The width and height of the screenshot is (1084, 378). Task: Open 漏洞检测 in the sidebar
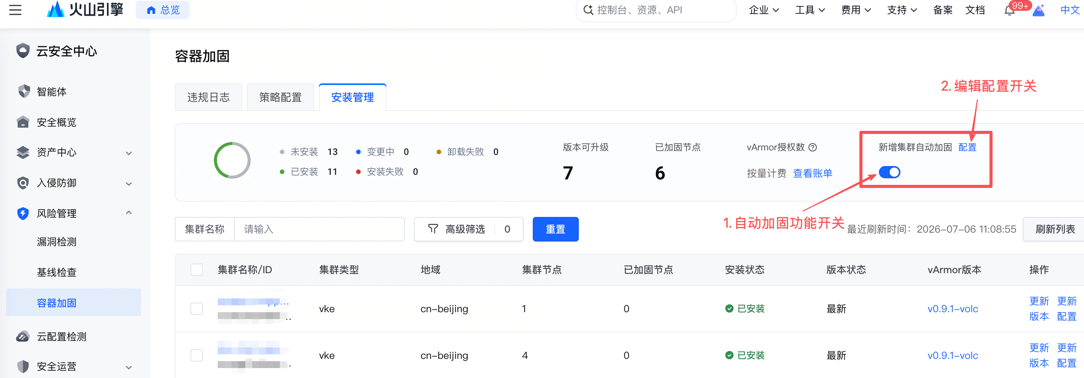pyautogui.click(x=56, y=242)
